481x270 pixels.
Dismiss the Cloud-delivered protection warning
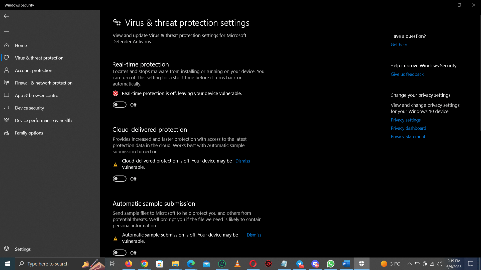pyautogui.click(x=243, y=161)
